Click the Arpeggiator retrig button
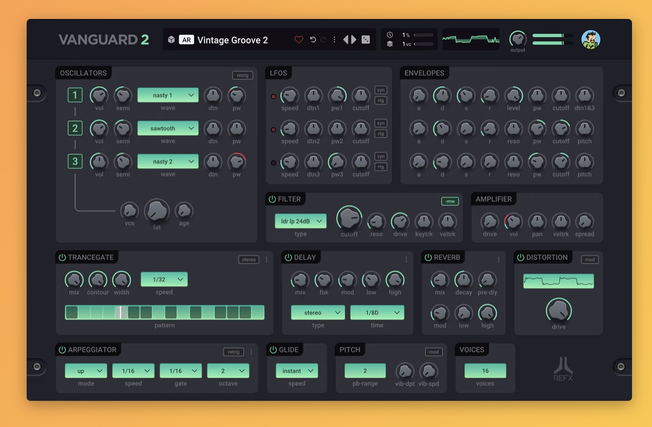 234,352
